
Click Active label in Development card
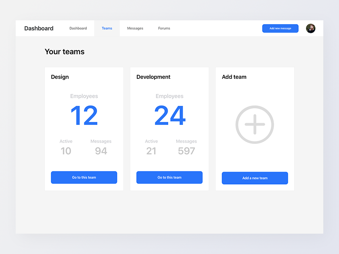(x=151, y=141)
